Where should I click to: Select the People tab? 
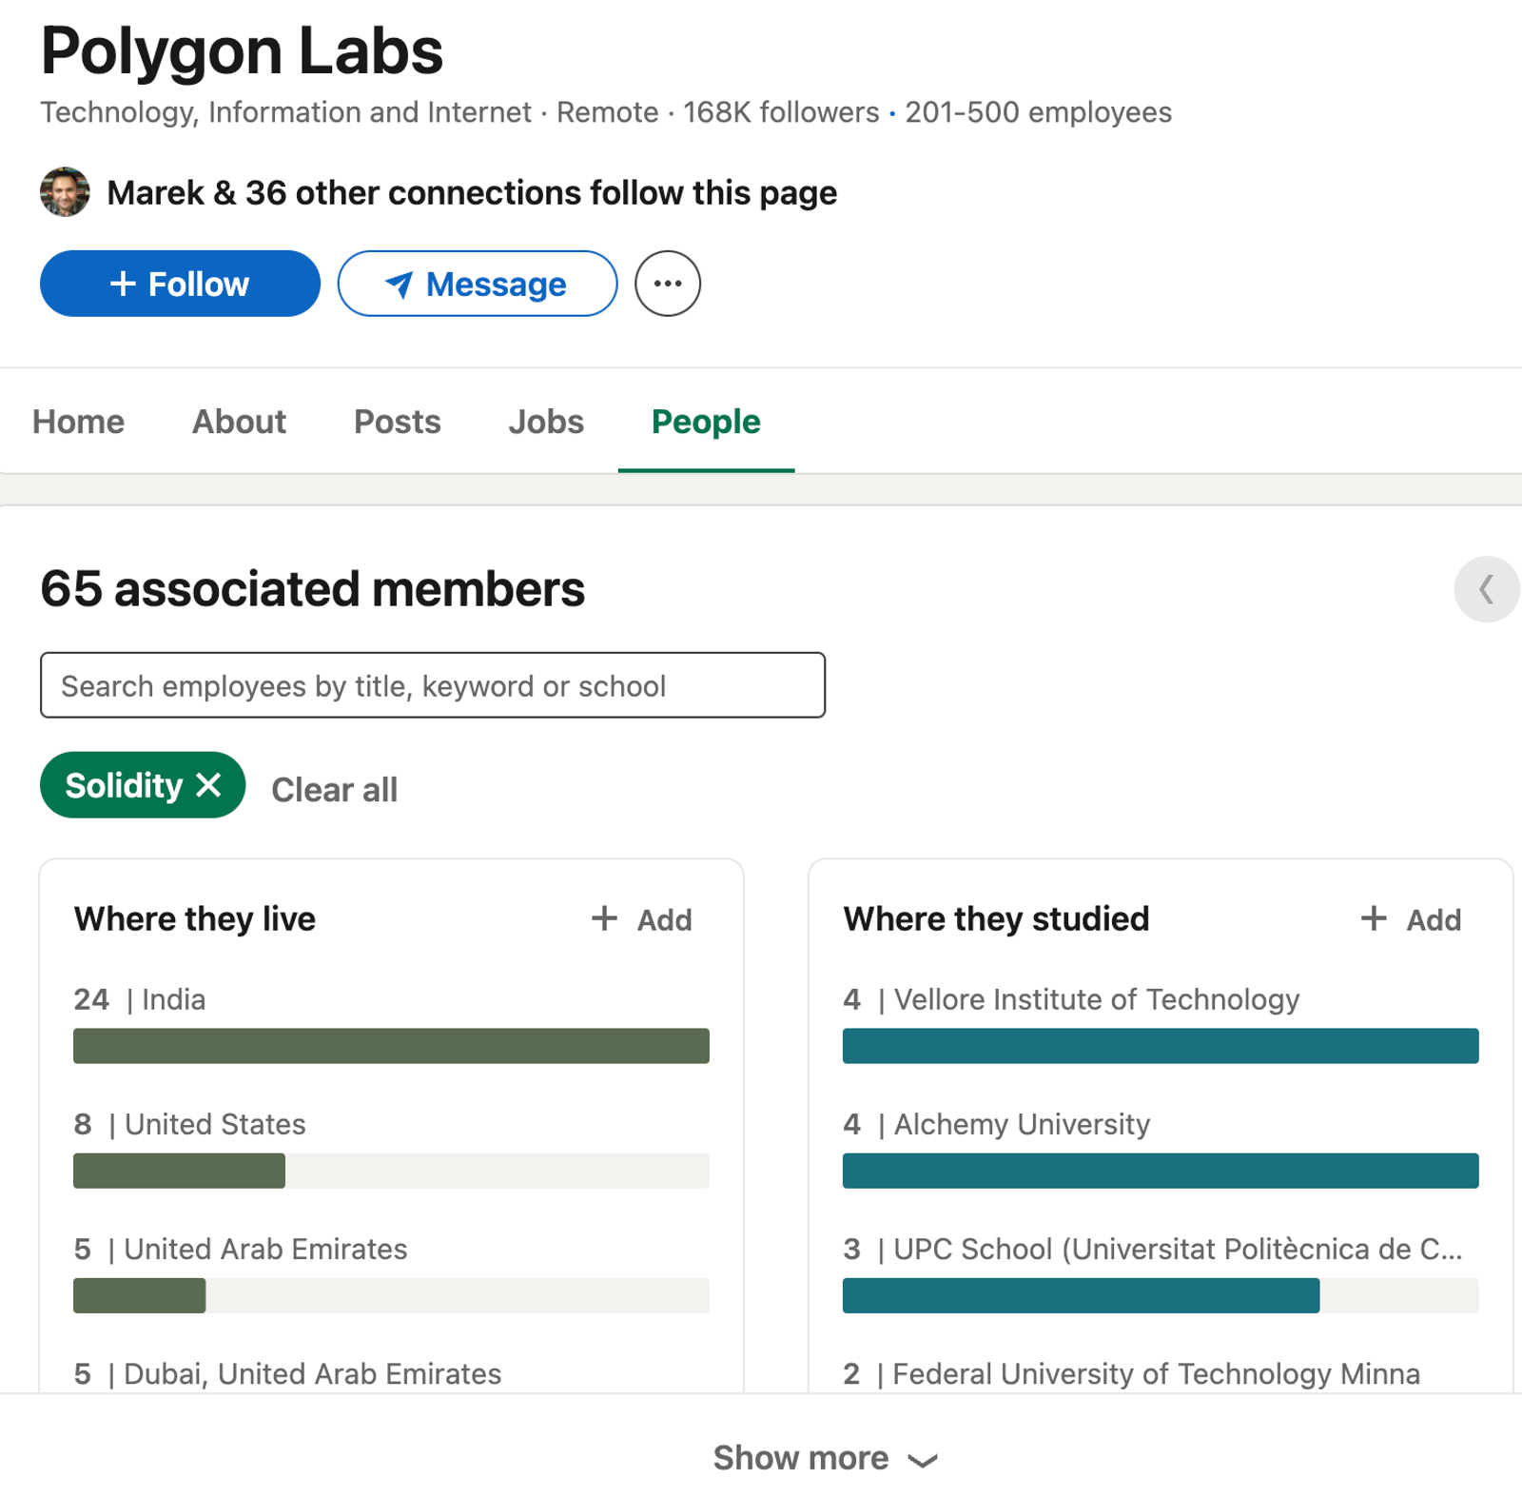706,422
